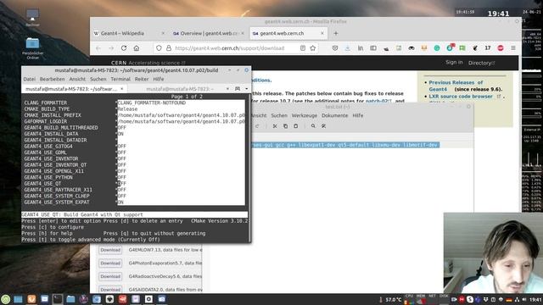
Task: Open the Dropbox tray icon
Action: pyautogui.click(x=485, y=299)
